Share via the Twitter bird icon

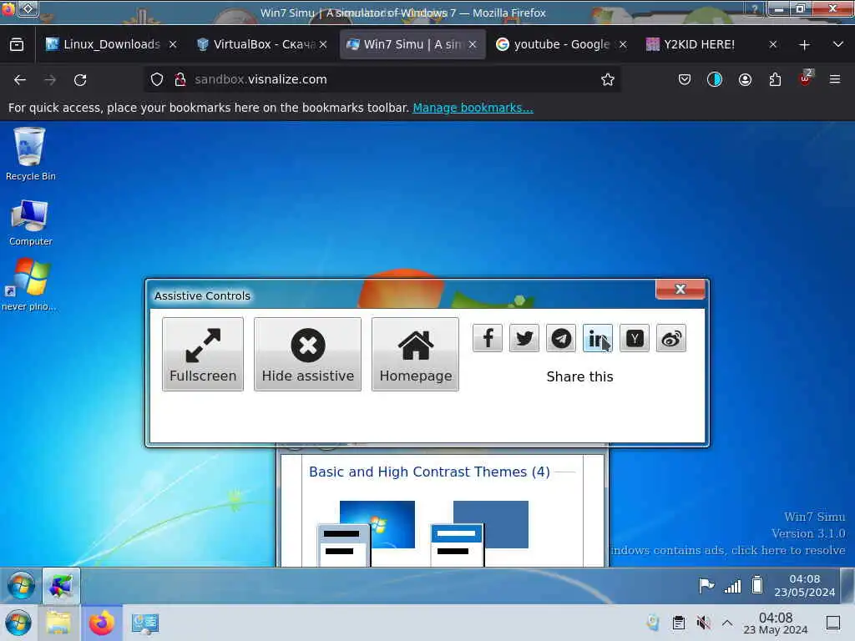click(524, 338)
